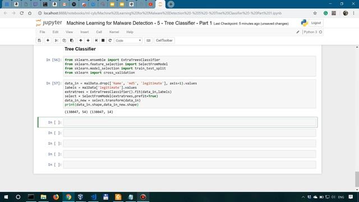Image resolution: width=359 pixels, height=202 pixels.
Task: Open the cell type Code dropdown
Action: click(x=128, y=40)
